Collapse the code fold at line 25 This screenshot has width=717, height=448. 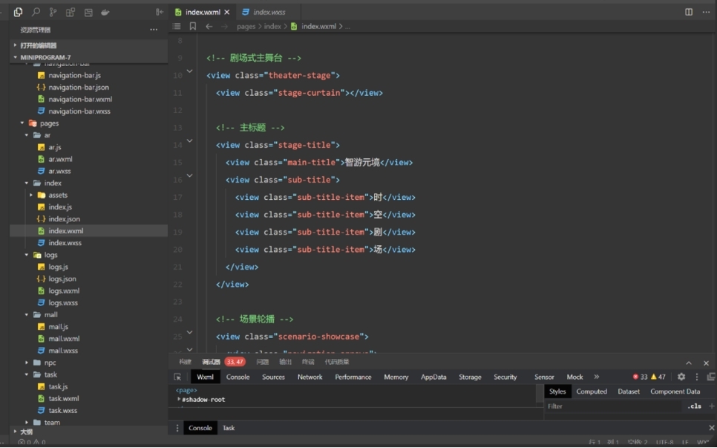coord(189,333)
